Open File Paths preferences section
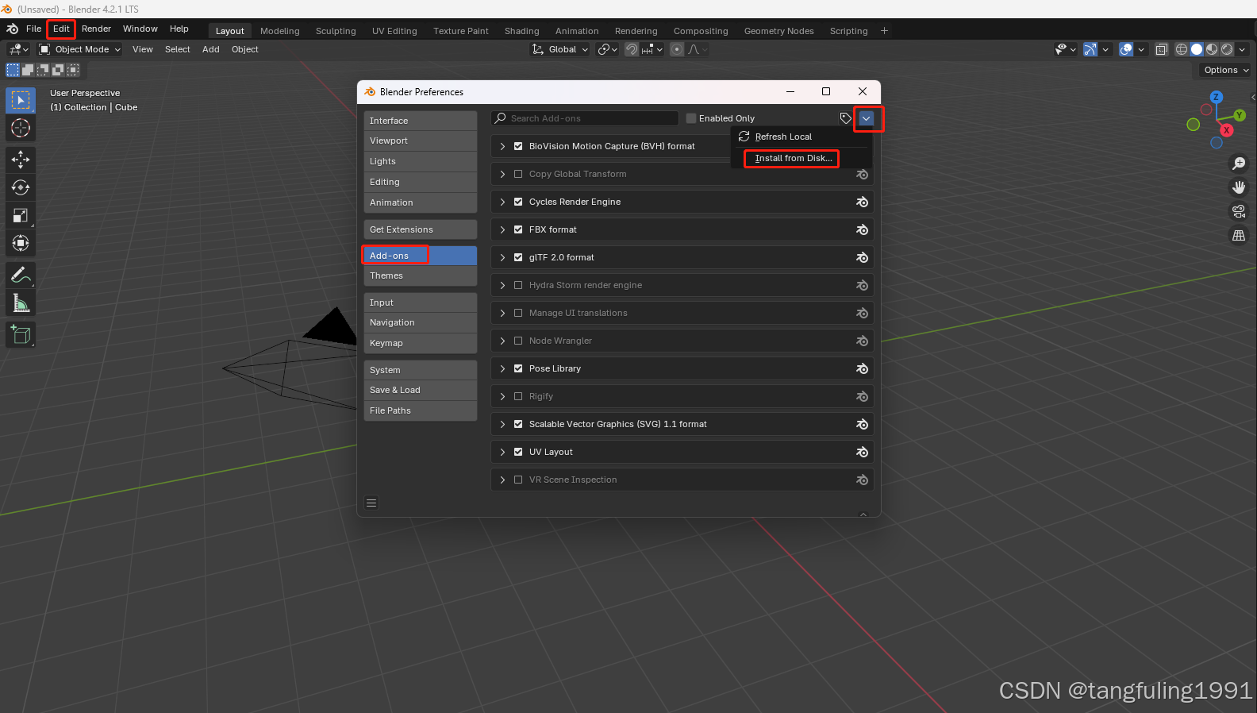1257x713 pixels. 421,410
